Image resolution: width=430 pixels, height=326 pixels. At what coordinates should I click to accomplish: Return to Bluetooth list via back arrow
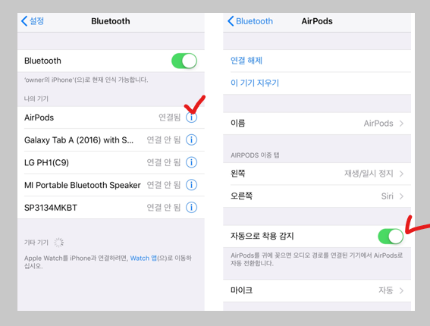[250, 21]
